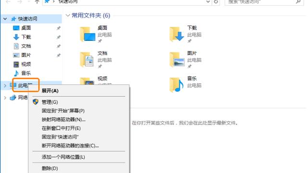
Task: Choose 添加一个网络位置(L) menu entry
Action: [x=79, y=157]
